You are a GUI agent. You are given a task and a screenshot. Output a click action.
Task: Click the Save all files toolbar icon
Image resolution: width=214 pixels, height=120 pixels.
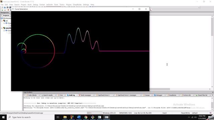click(10, 7)
